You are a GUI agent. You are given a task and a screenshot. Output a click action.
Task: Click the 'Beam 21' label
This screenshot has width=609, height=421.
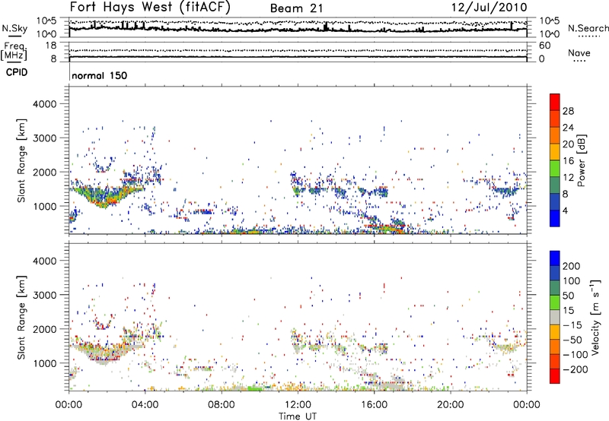click(296, 8)
